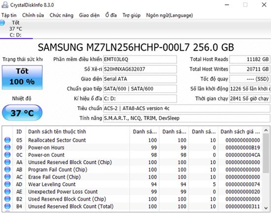The height and width of the screenshot is (214, 271).
Task: Click the Total Host Writes value 20711 GB
Action: coord(250,69)
